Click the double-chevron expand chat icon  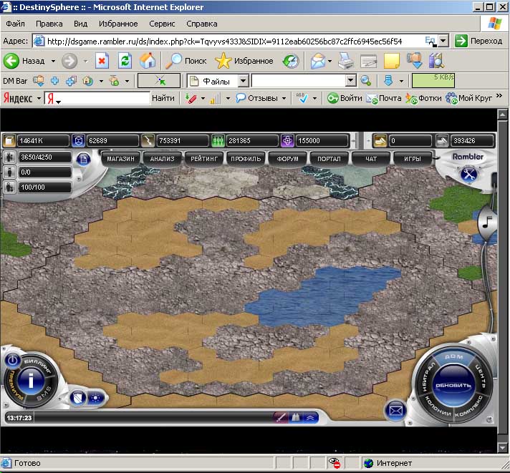[310, 418]
